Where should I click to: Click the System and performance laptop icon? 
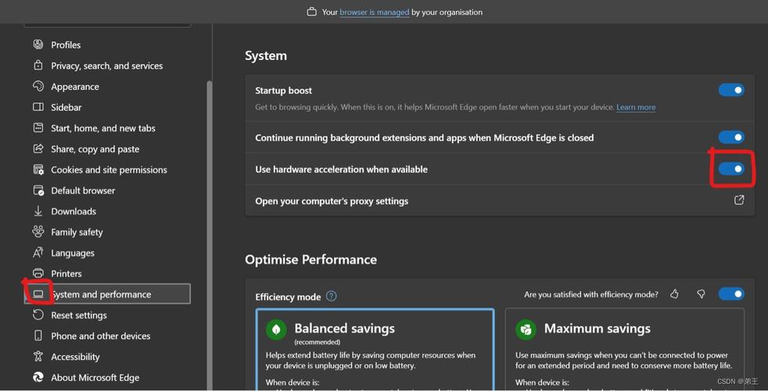point(38,294)
